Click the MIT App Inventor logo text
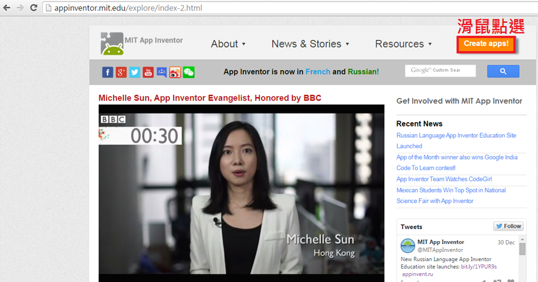538x282 pixels. 154,40
